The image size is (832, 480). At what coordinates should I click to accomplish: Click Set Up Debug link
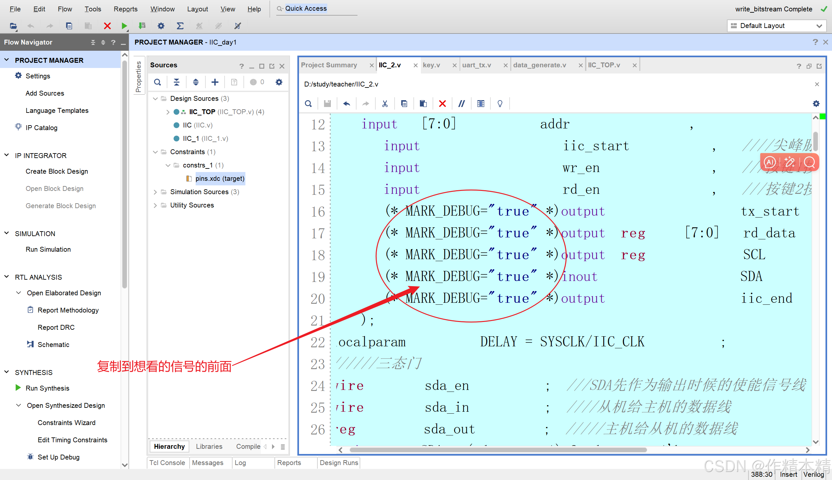tap(58, 457)
